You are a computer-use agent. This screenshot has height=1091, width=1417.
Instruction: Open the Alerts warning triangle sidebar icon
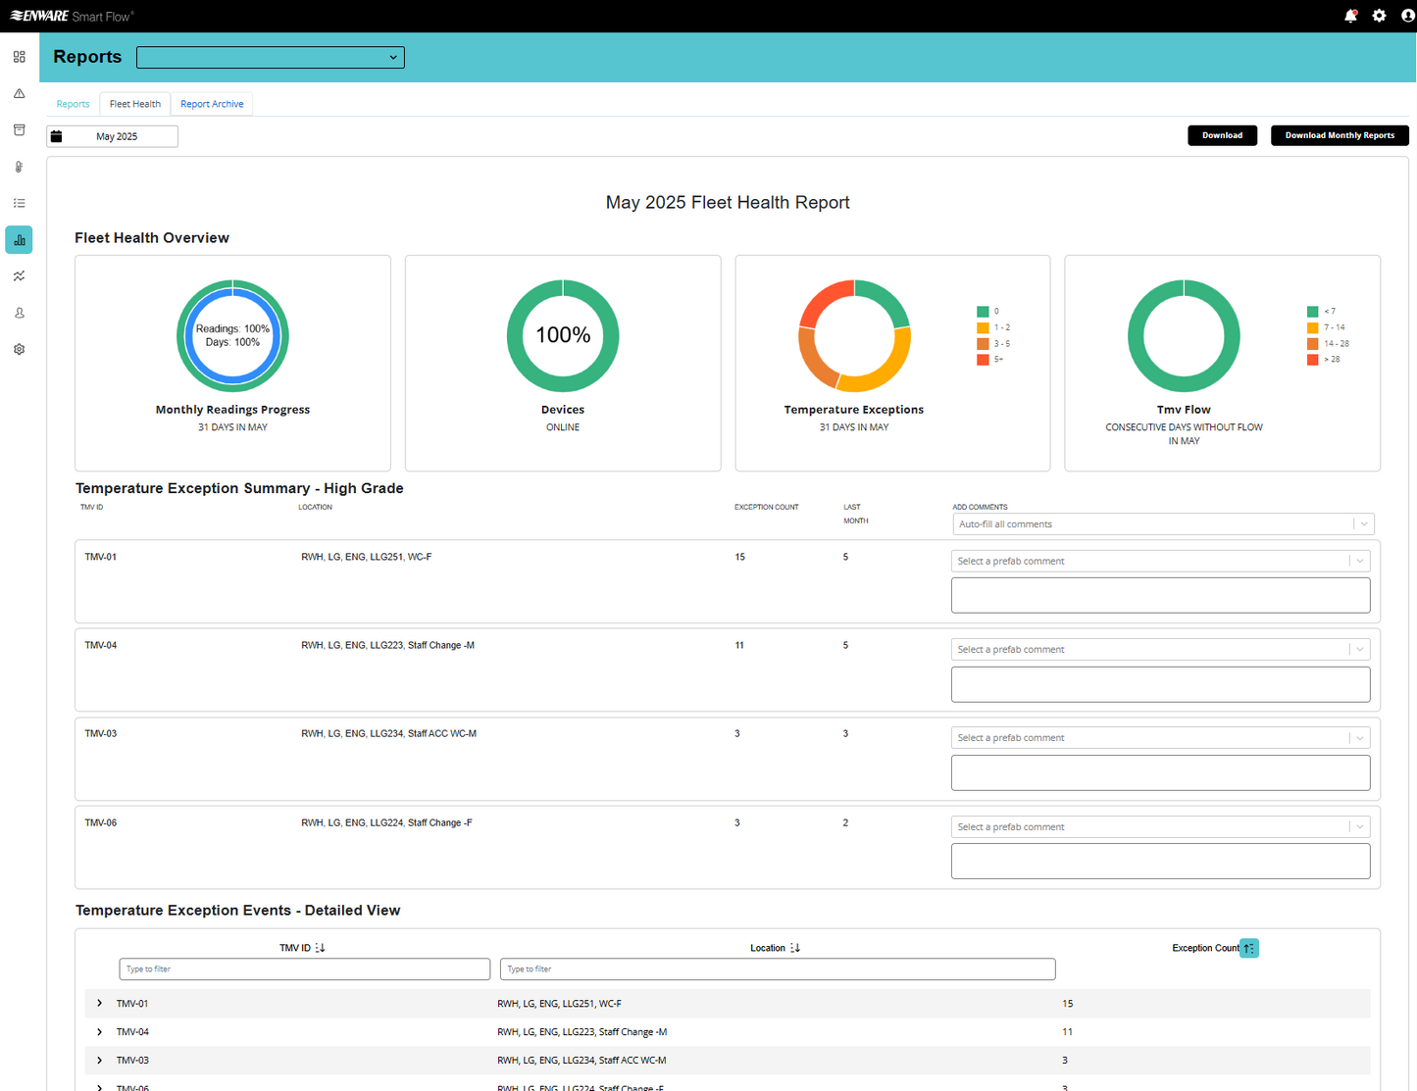click(19, 93)
